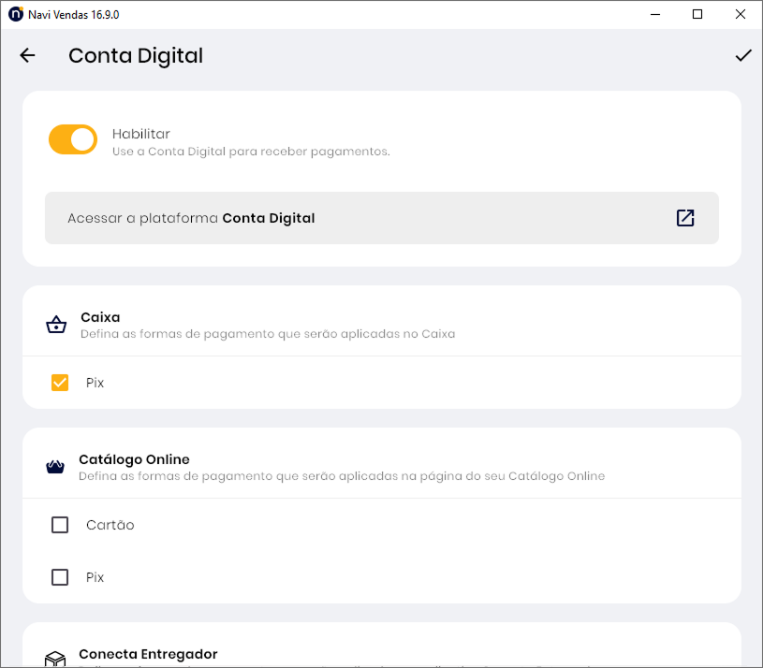763x668 pixels.
Task: Click the Conta Digital page title
Action: (x=136, y=55)
